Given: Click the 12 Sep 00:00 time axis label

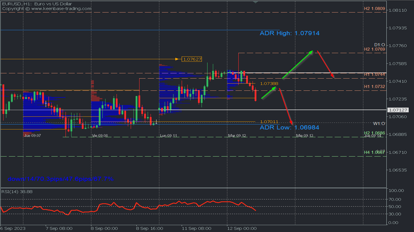Looking at the screenshot, I should point(242,228).
